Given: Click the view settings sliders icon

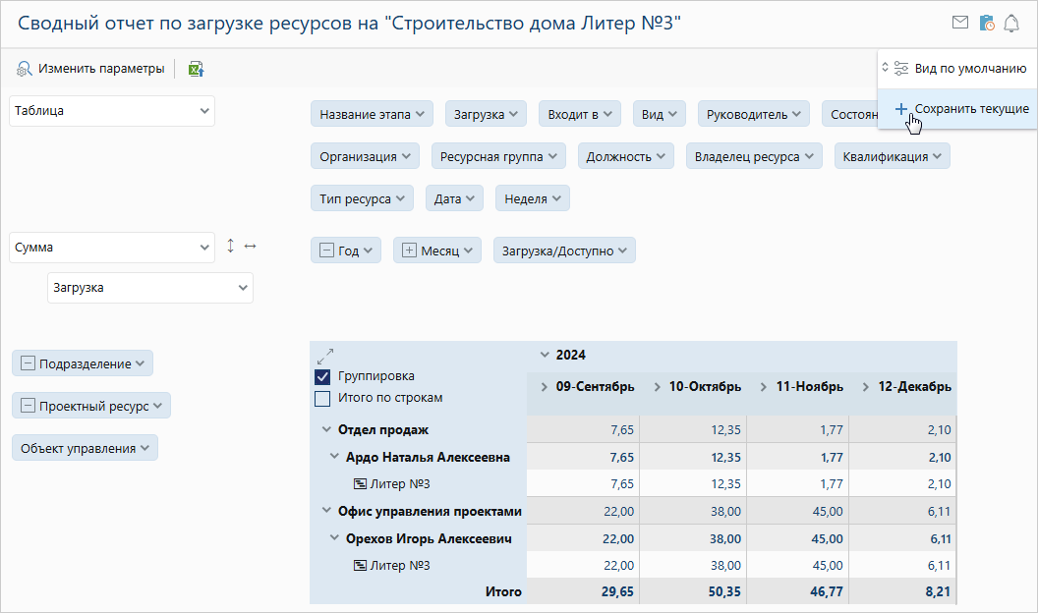Looking at the screenshot, I should point(901,68).
